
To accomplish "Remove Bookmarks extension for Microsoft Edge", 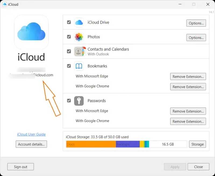I will coord(188,77).
